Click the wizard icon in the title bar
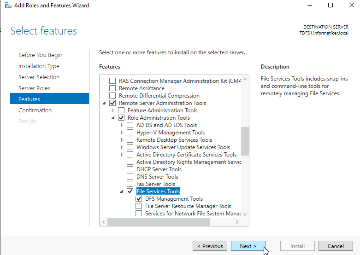This screenshot has height=255, width=360. [x=8, y=5]
